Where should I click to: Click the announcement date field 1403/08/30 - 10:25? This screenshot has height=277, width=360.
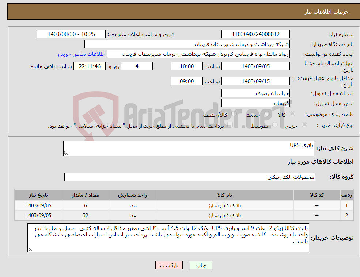coord(71,34)
